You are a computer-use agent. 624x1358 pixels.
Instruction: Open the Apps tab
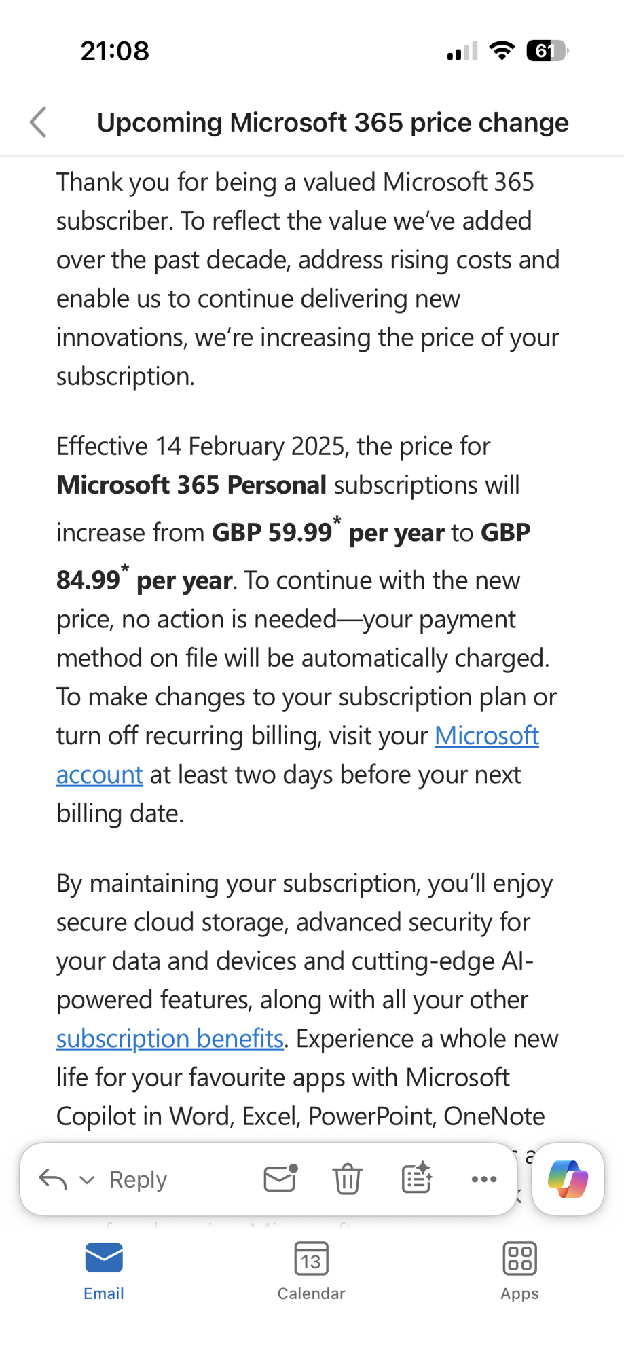click(519, 1270)
